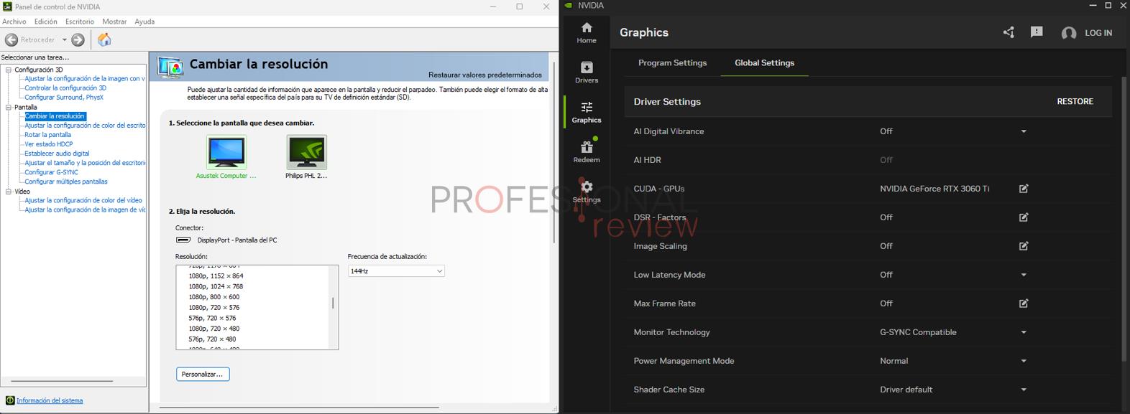Open Shader Cache Size dropdown

[1024, 390]
